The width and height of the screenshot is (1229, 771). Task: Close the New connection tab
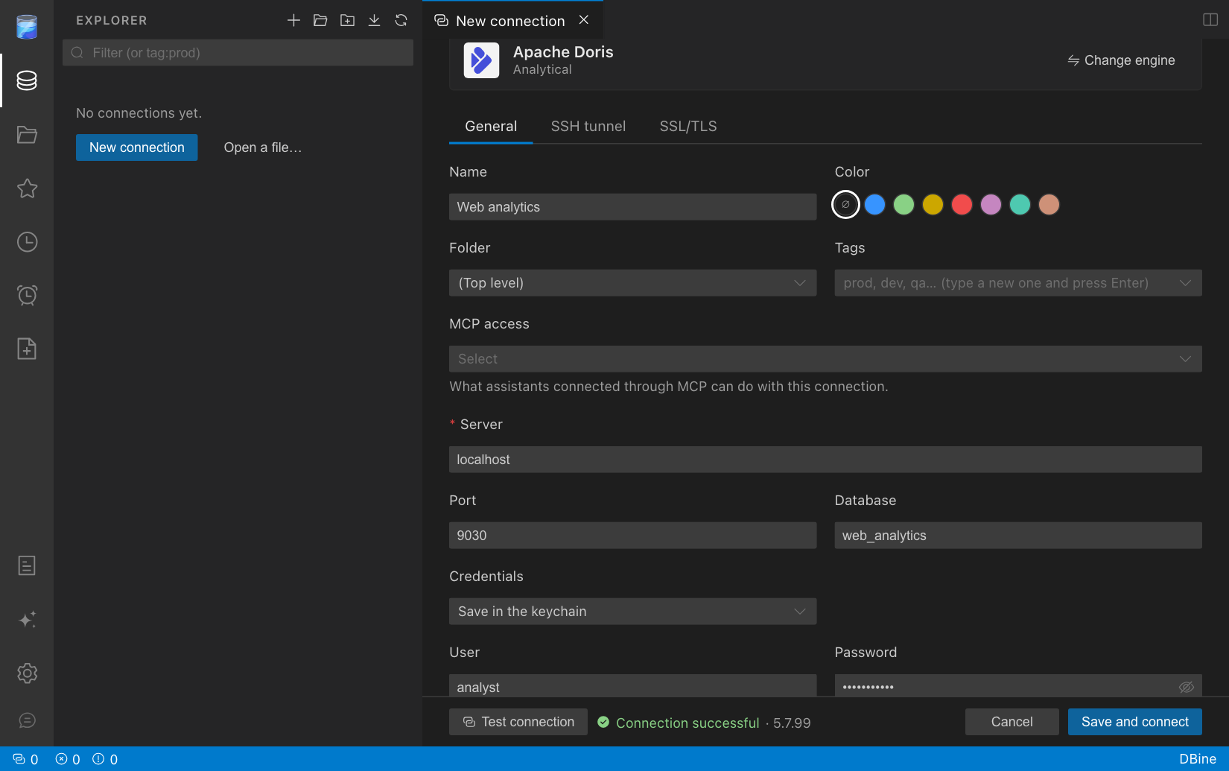[x=584, y=20]
